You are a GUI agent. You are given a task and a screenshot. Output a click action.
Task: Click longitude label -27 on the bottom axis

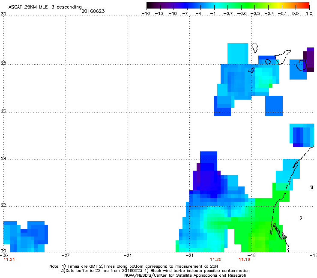(x=65, y=255)
